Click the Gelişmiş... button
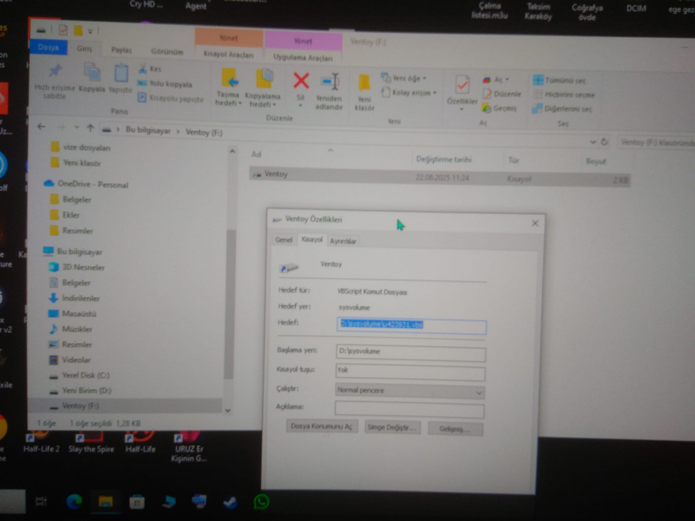 click(454, 429)
